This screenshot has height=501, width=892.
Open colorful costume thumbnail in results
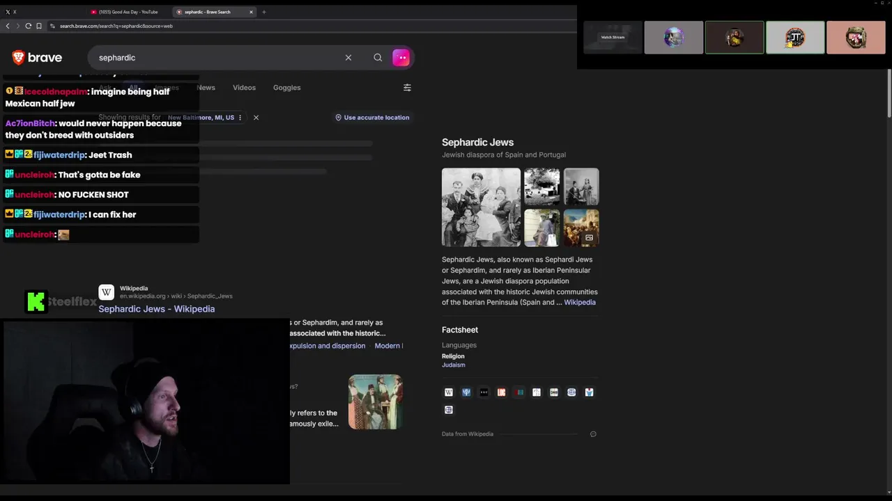[x=376, y=402]
